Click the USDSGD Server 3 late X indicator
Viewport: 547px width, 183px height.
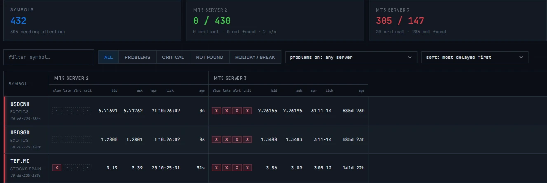coord(226,139)
